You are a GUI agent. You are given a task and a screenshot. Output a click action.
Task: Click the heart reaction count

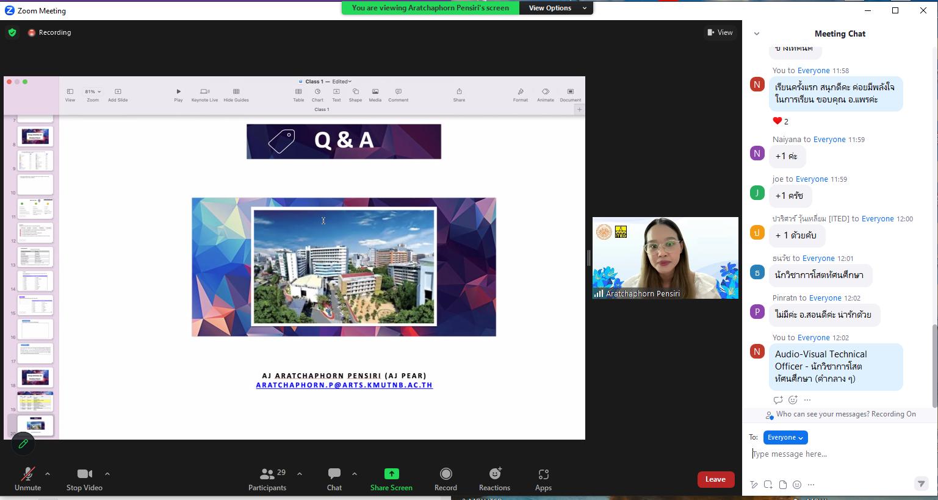[781, 121]
